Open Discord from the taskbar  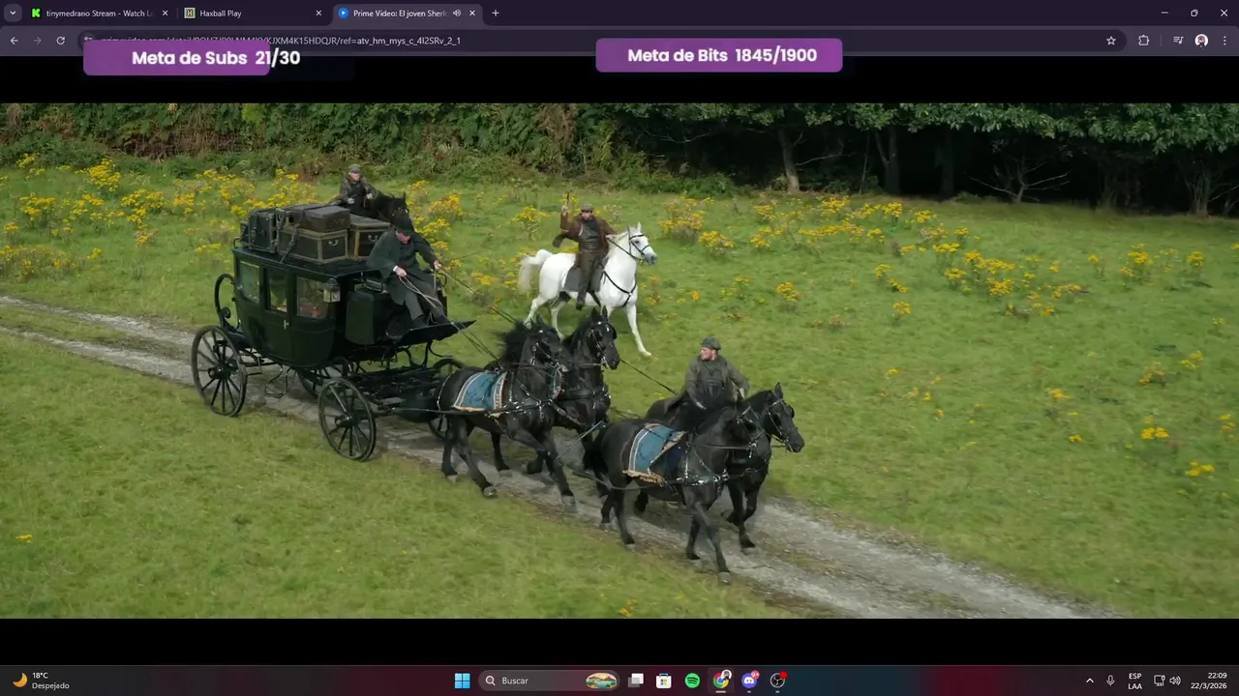coord(749,681)
